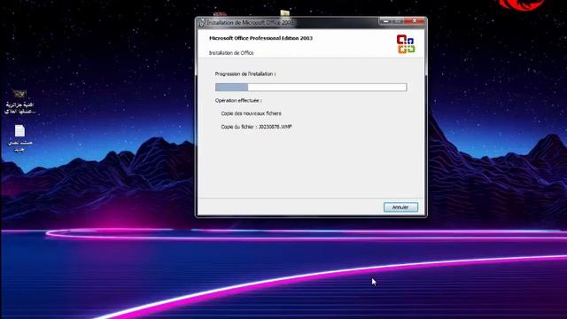This screenshot has height=319, width=567.
Task: Click the installer icon in the title bar
Action: (201, 22)
